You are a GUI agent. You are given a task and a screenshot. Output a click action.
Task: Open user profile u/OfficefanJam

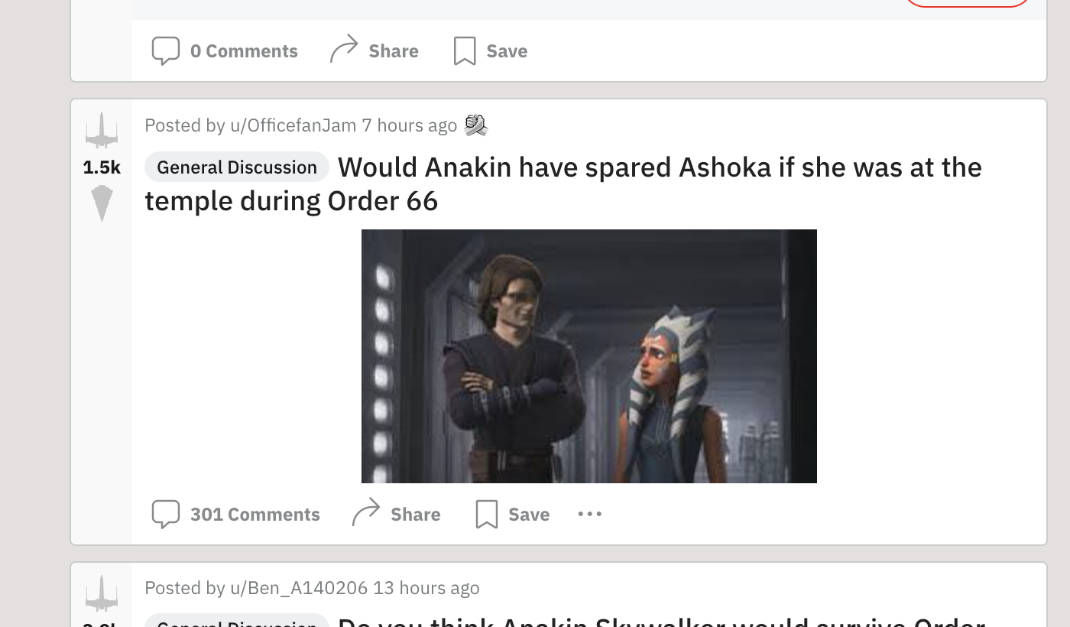(293, 125)
